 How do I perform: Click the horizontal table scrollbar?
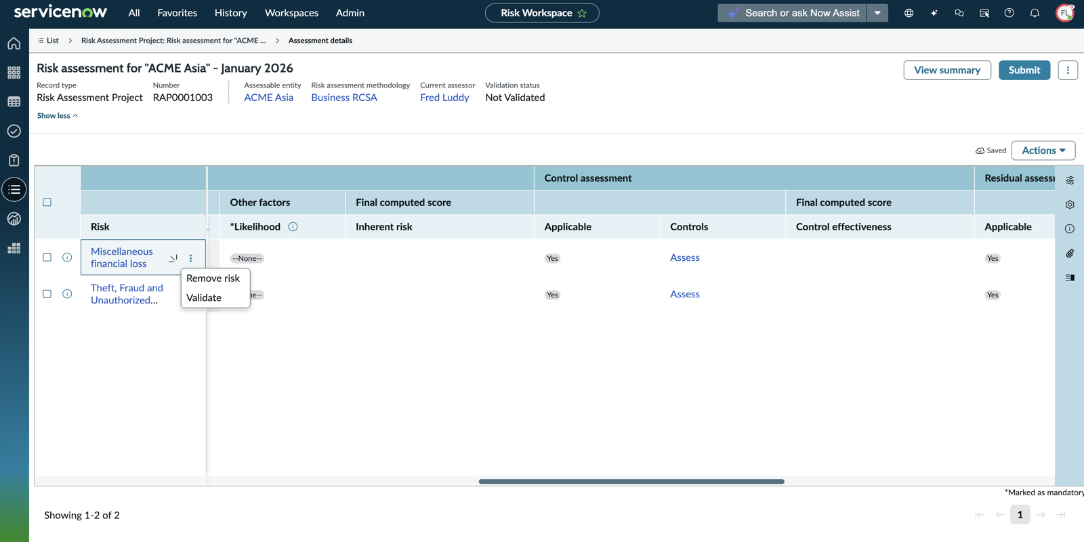631,482
